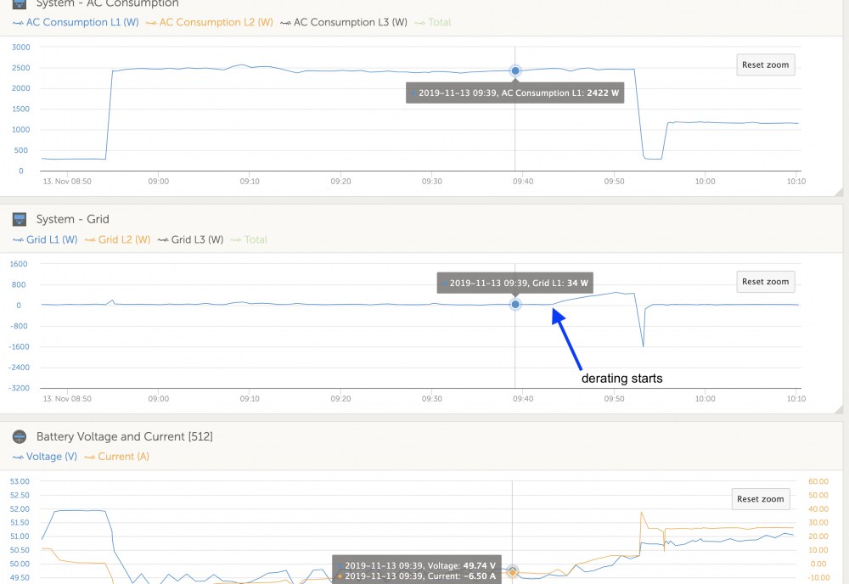Toggle AC Consumption L1 (W) series
This screenshot has height=584, width=849.
pos(76,22)
